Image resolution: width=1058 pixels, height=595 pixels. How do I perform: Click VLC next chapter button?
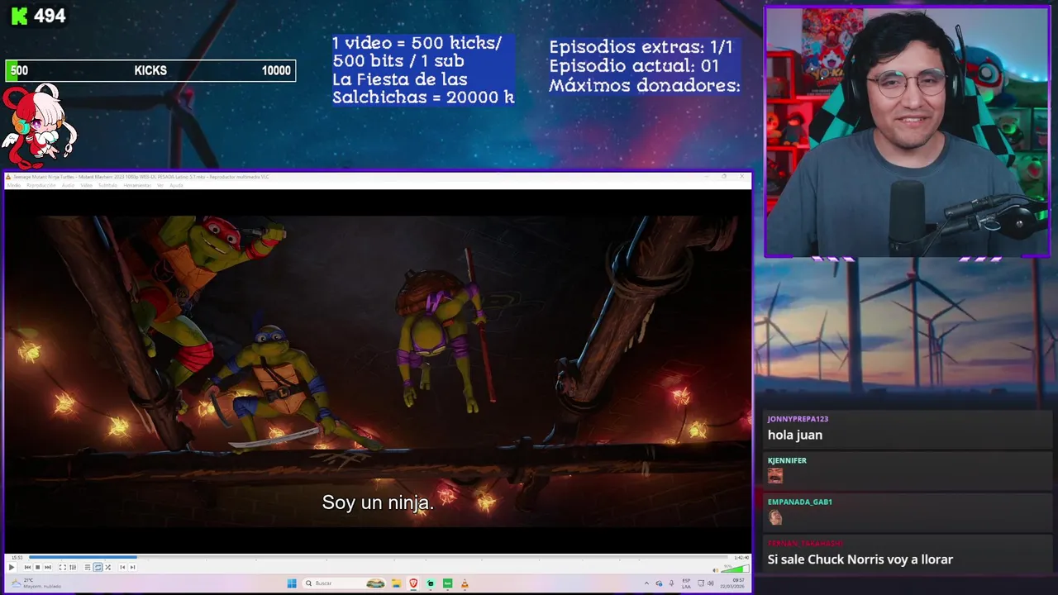(132, 567)
